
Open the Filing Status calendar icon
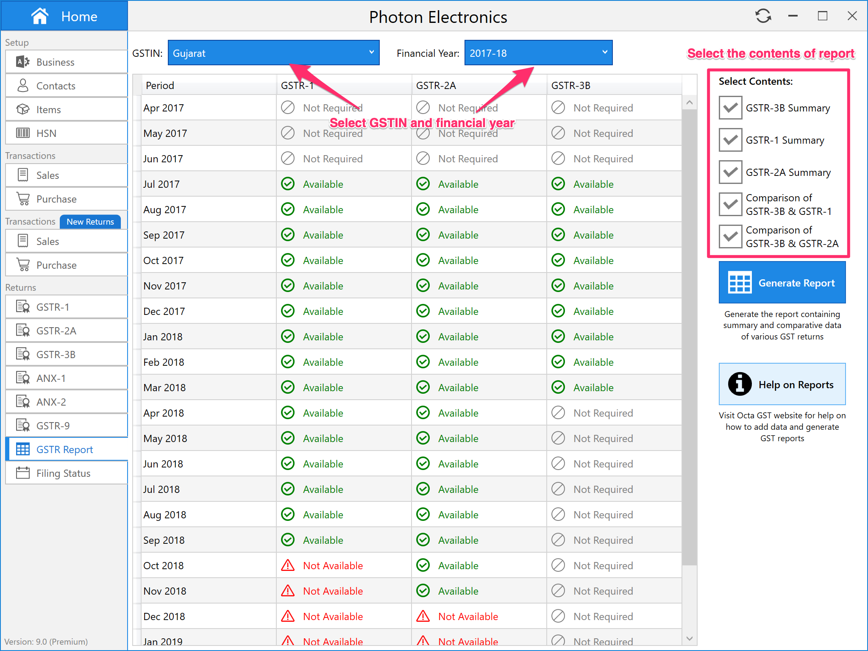tap(22, 473)
